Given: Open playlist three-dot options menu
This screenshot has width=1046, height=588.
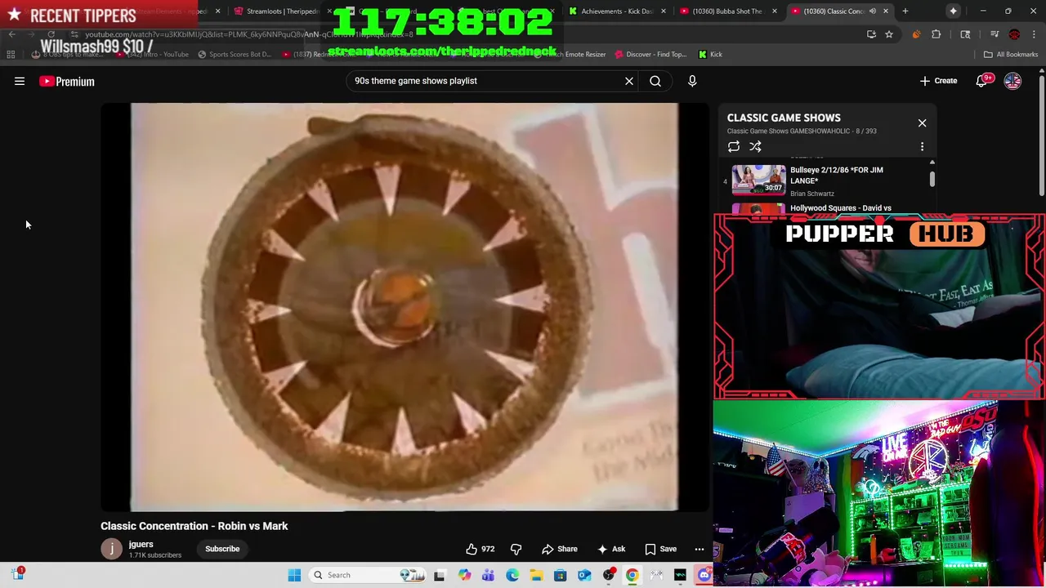Looking at the screenshot, I should pyautogui.click(x=922, y=146).
